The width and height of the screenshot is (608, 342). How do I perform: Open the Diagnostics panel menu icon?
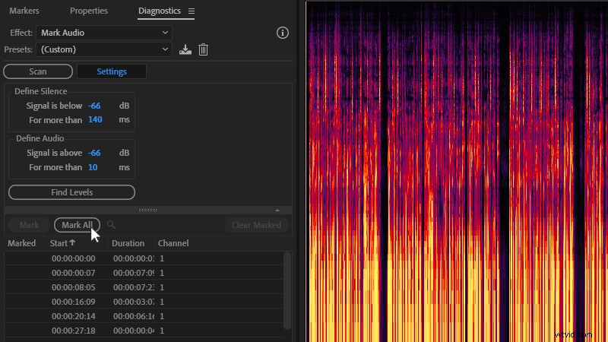pyautogui.click(x=192, y=11)
